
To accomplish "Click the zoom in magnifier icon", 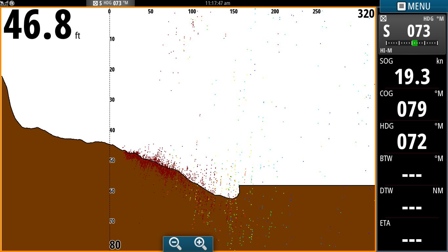I will coord(201,244).
